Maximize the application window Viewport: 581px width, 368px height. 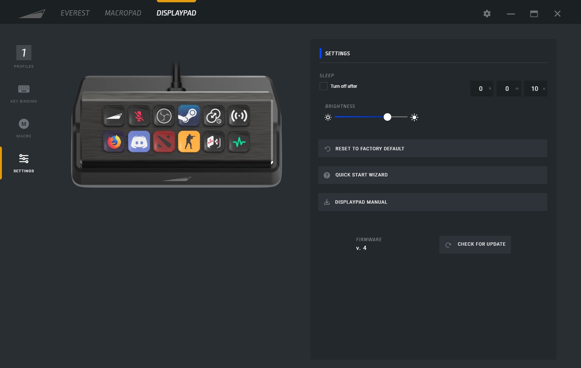tap(534, 14)
